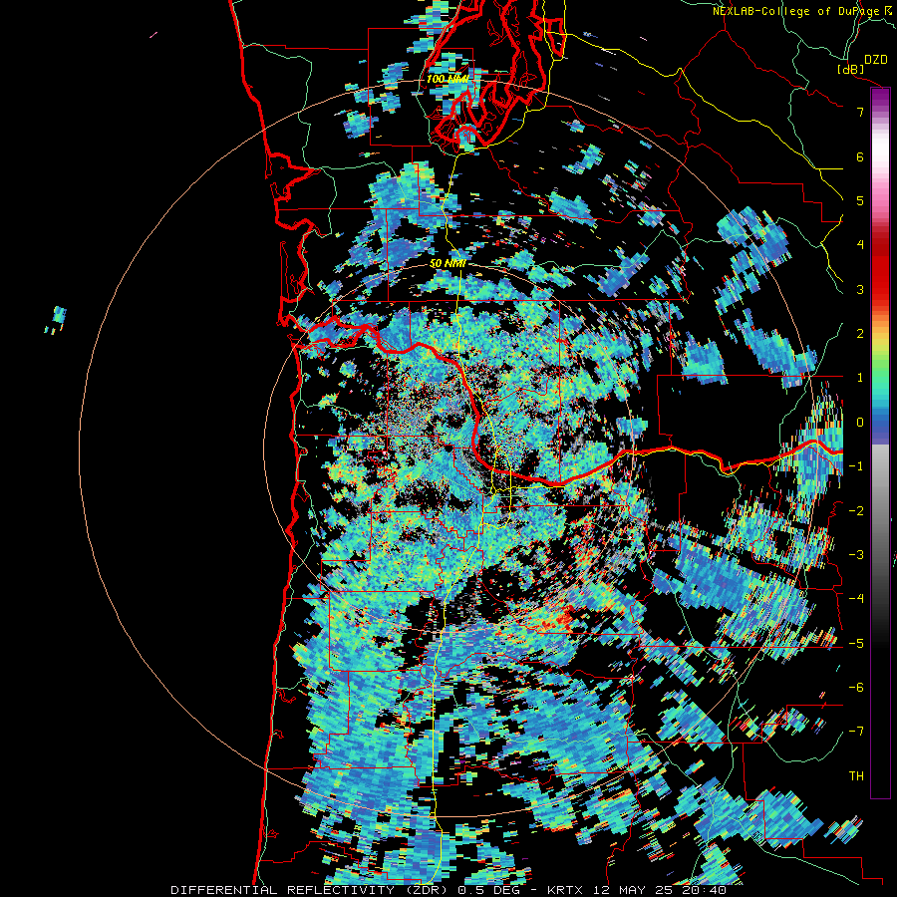The width and height of the screenshot is (897, 897).
Task: Click the 0 value on color scale
Action: (x=860, y=423)
